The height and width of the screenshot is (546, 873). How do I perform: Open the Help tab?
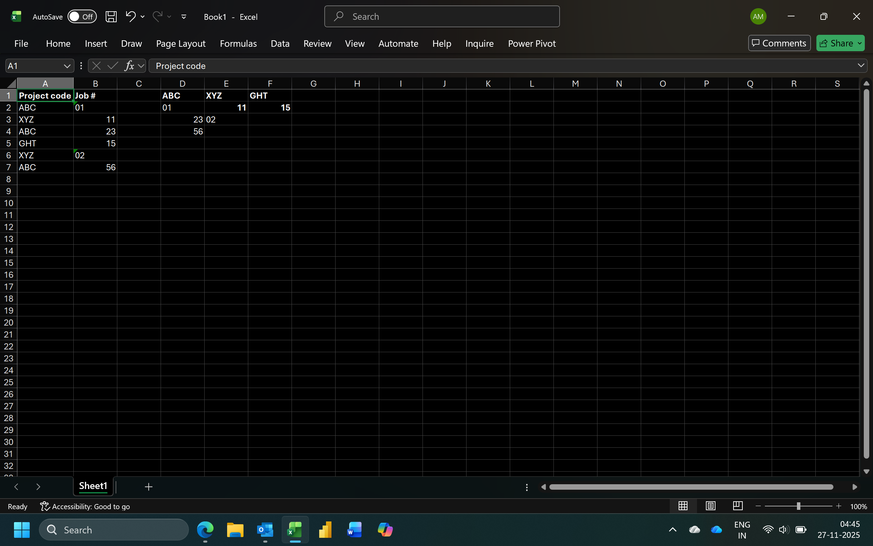pos(442,43)
